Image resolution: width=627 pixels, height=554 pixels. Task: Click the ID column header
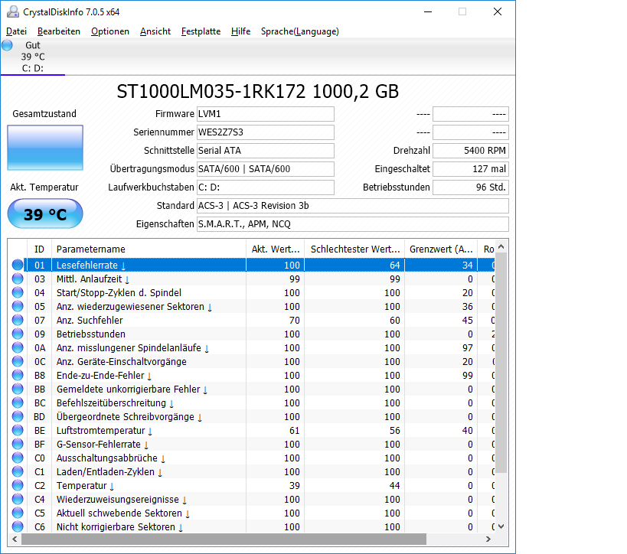[39, 249]
